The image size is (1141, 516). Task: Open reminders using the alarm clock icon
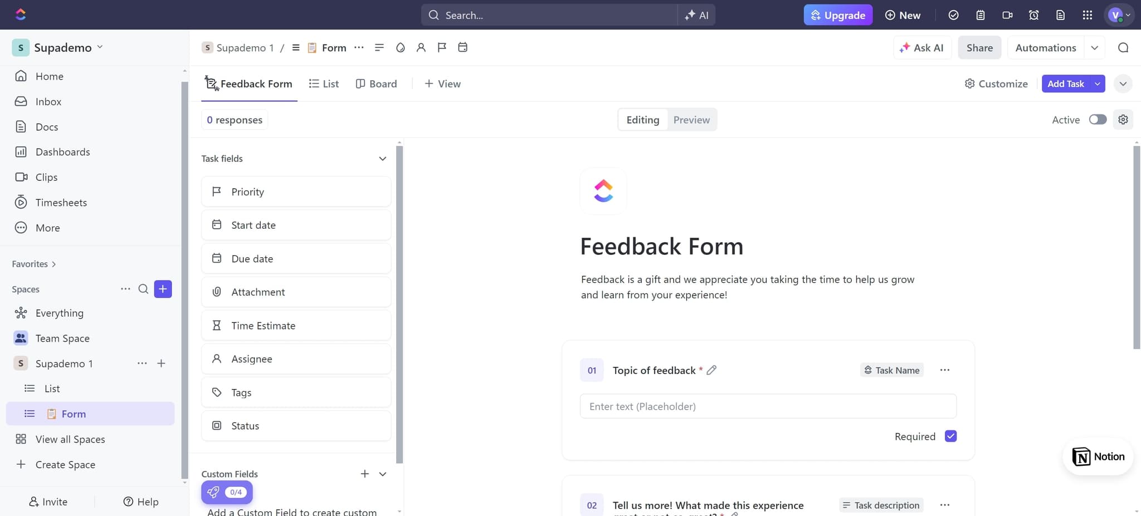[1034, 15]
